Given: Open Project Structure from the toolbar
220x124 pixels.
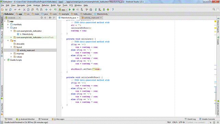Looking at the screenshot, I should click(91, 10).
